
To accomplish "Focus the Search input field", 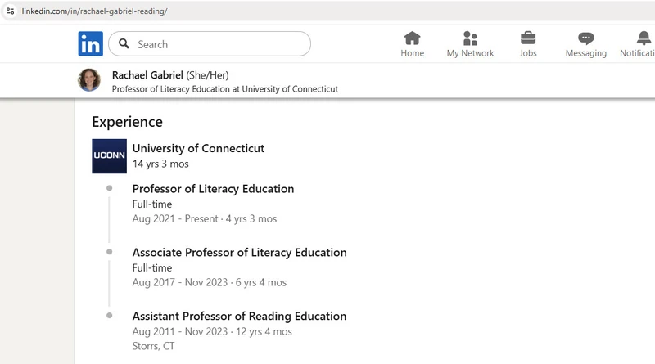I will coord(210,44).
